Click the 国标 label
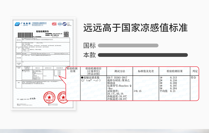The image size is (209, 133). click(89, 45)
